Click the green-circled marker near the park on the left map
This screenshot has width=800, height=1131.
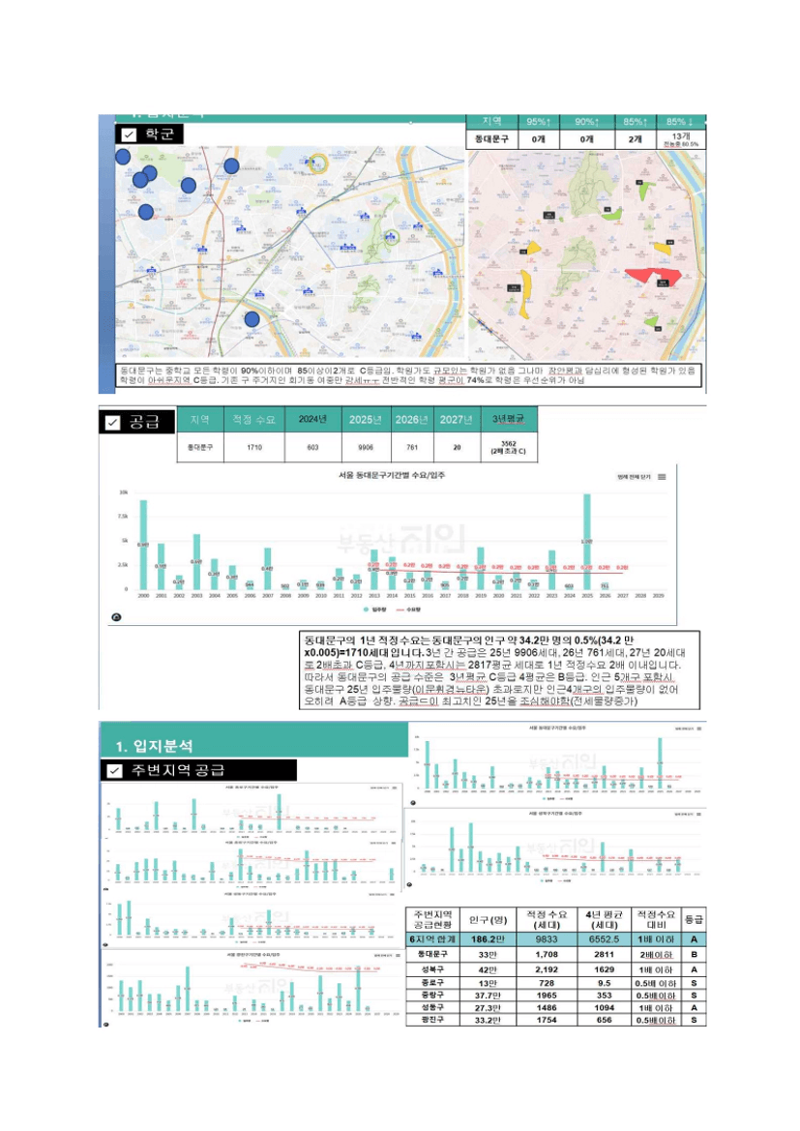click(x=390, y=237)
